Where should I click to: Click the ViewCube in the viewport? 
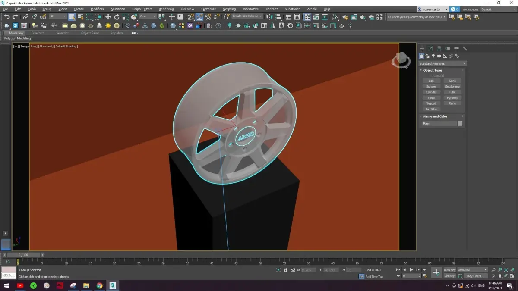(401, 60)
